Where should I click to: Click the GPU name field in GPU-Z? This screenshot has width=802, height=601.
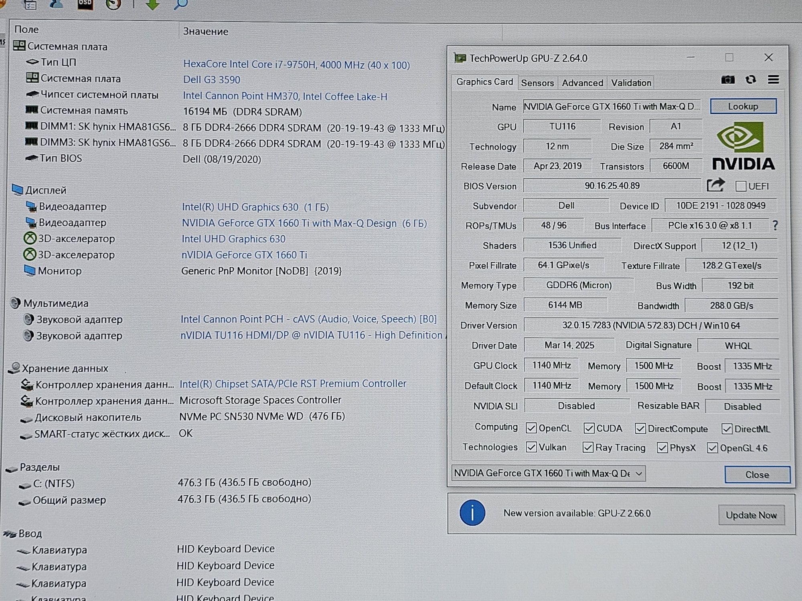tap(612, 107)
